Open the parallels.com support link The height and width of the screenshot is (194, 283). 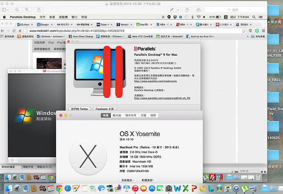coord(162,98)
